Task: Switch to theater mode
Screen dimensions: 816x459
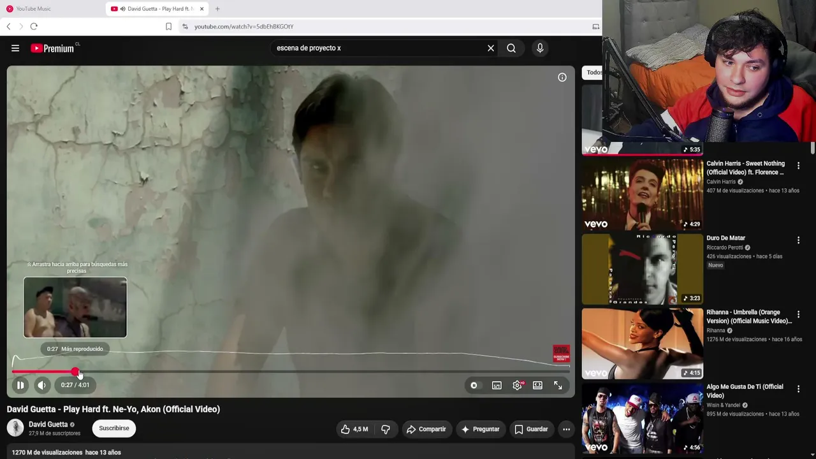Action: tap(537, 385)
